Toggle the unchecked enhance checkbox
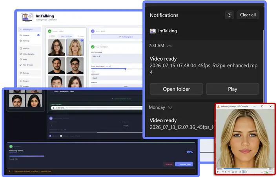 point(61,136)
